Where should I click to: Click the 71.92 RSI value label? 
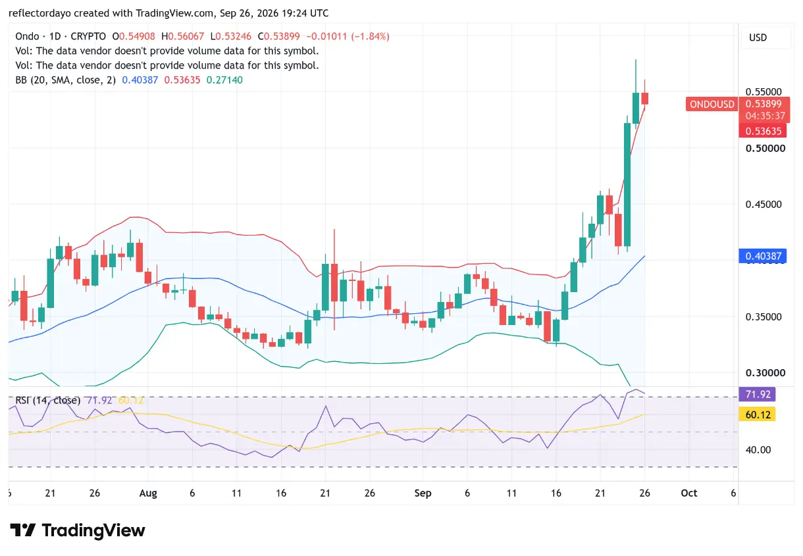pos(757,395)
